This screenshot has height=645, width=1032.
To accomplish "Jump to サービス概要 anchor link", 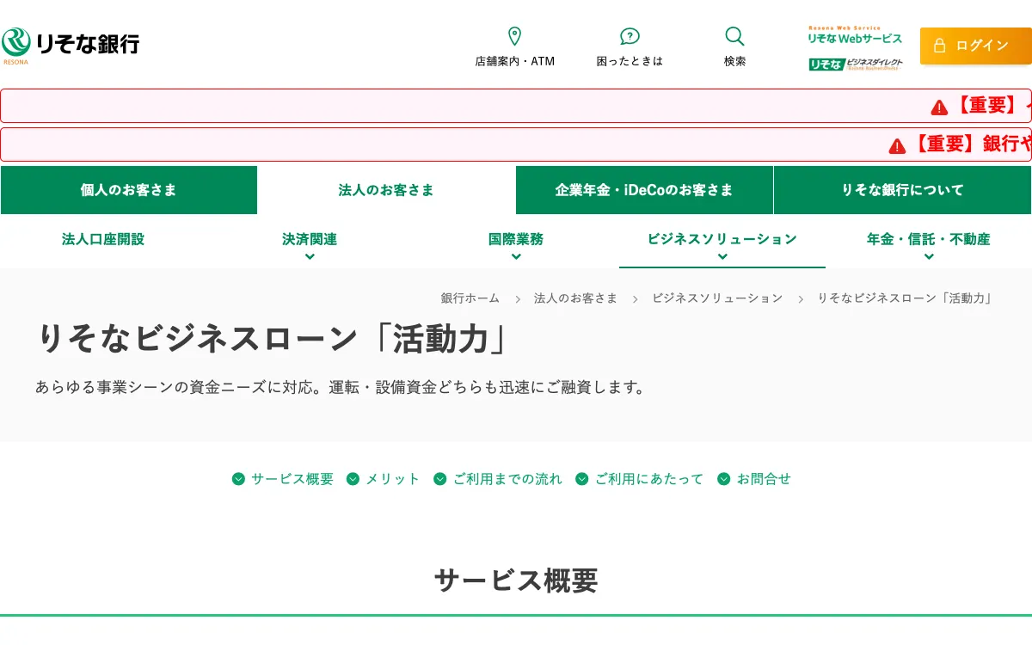I will coord(292,479).
